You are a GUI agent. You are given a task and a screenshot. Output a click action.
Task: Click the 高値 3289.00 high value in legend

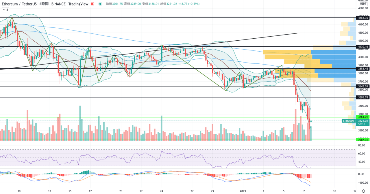pyautogui.click(x=133, y=4)
